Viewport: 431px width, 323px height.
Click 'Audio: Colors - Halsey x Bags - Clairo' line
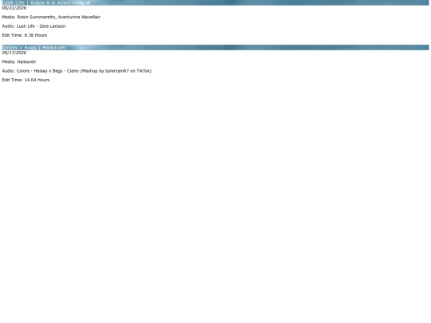click(x=77, y=71)
